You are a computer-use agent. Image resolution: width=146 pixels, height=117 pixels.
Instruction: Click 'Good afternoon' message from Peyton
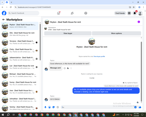coord(69,64)
